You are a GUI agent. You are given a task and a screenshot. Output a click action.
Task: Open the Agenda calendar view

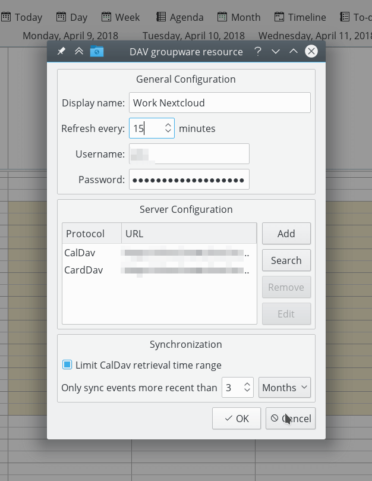coord(179,17)
